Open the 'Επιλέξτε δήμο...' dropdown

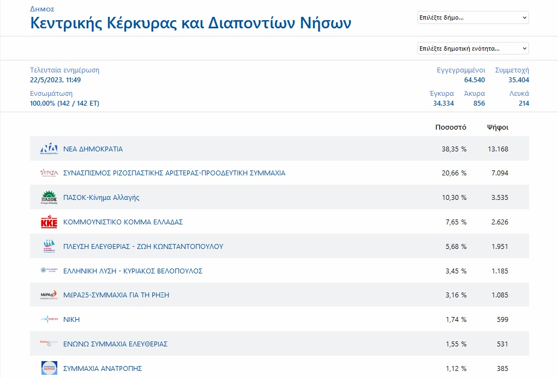473,17
